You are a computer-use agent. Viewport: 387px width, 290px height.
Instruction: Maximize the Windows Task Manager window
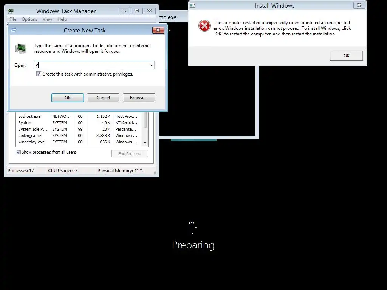coord(136,11)
